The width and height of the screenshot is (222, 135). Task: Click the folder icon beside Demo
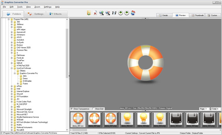[x=21, y=78]
